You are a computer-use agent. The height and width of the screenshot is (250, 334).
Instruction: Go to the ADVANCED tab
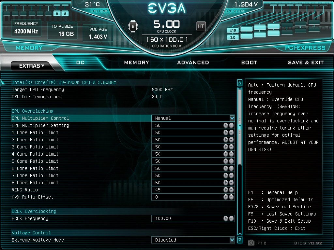point(193,62)
